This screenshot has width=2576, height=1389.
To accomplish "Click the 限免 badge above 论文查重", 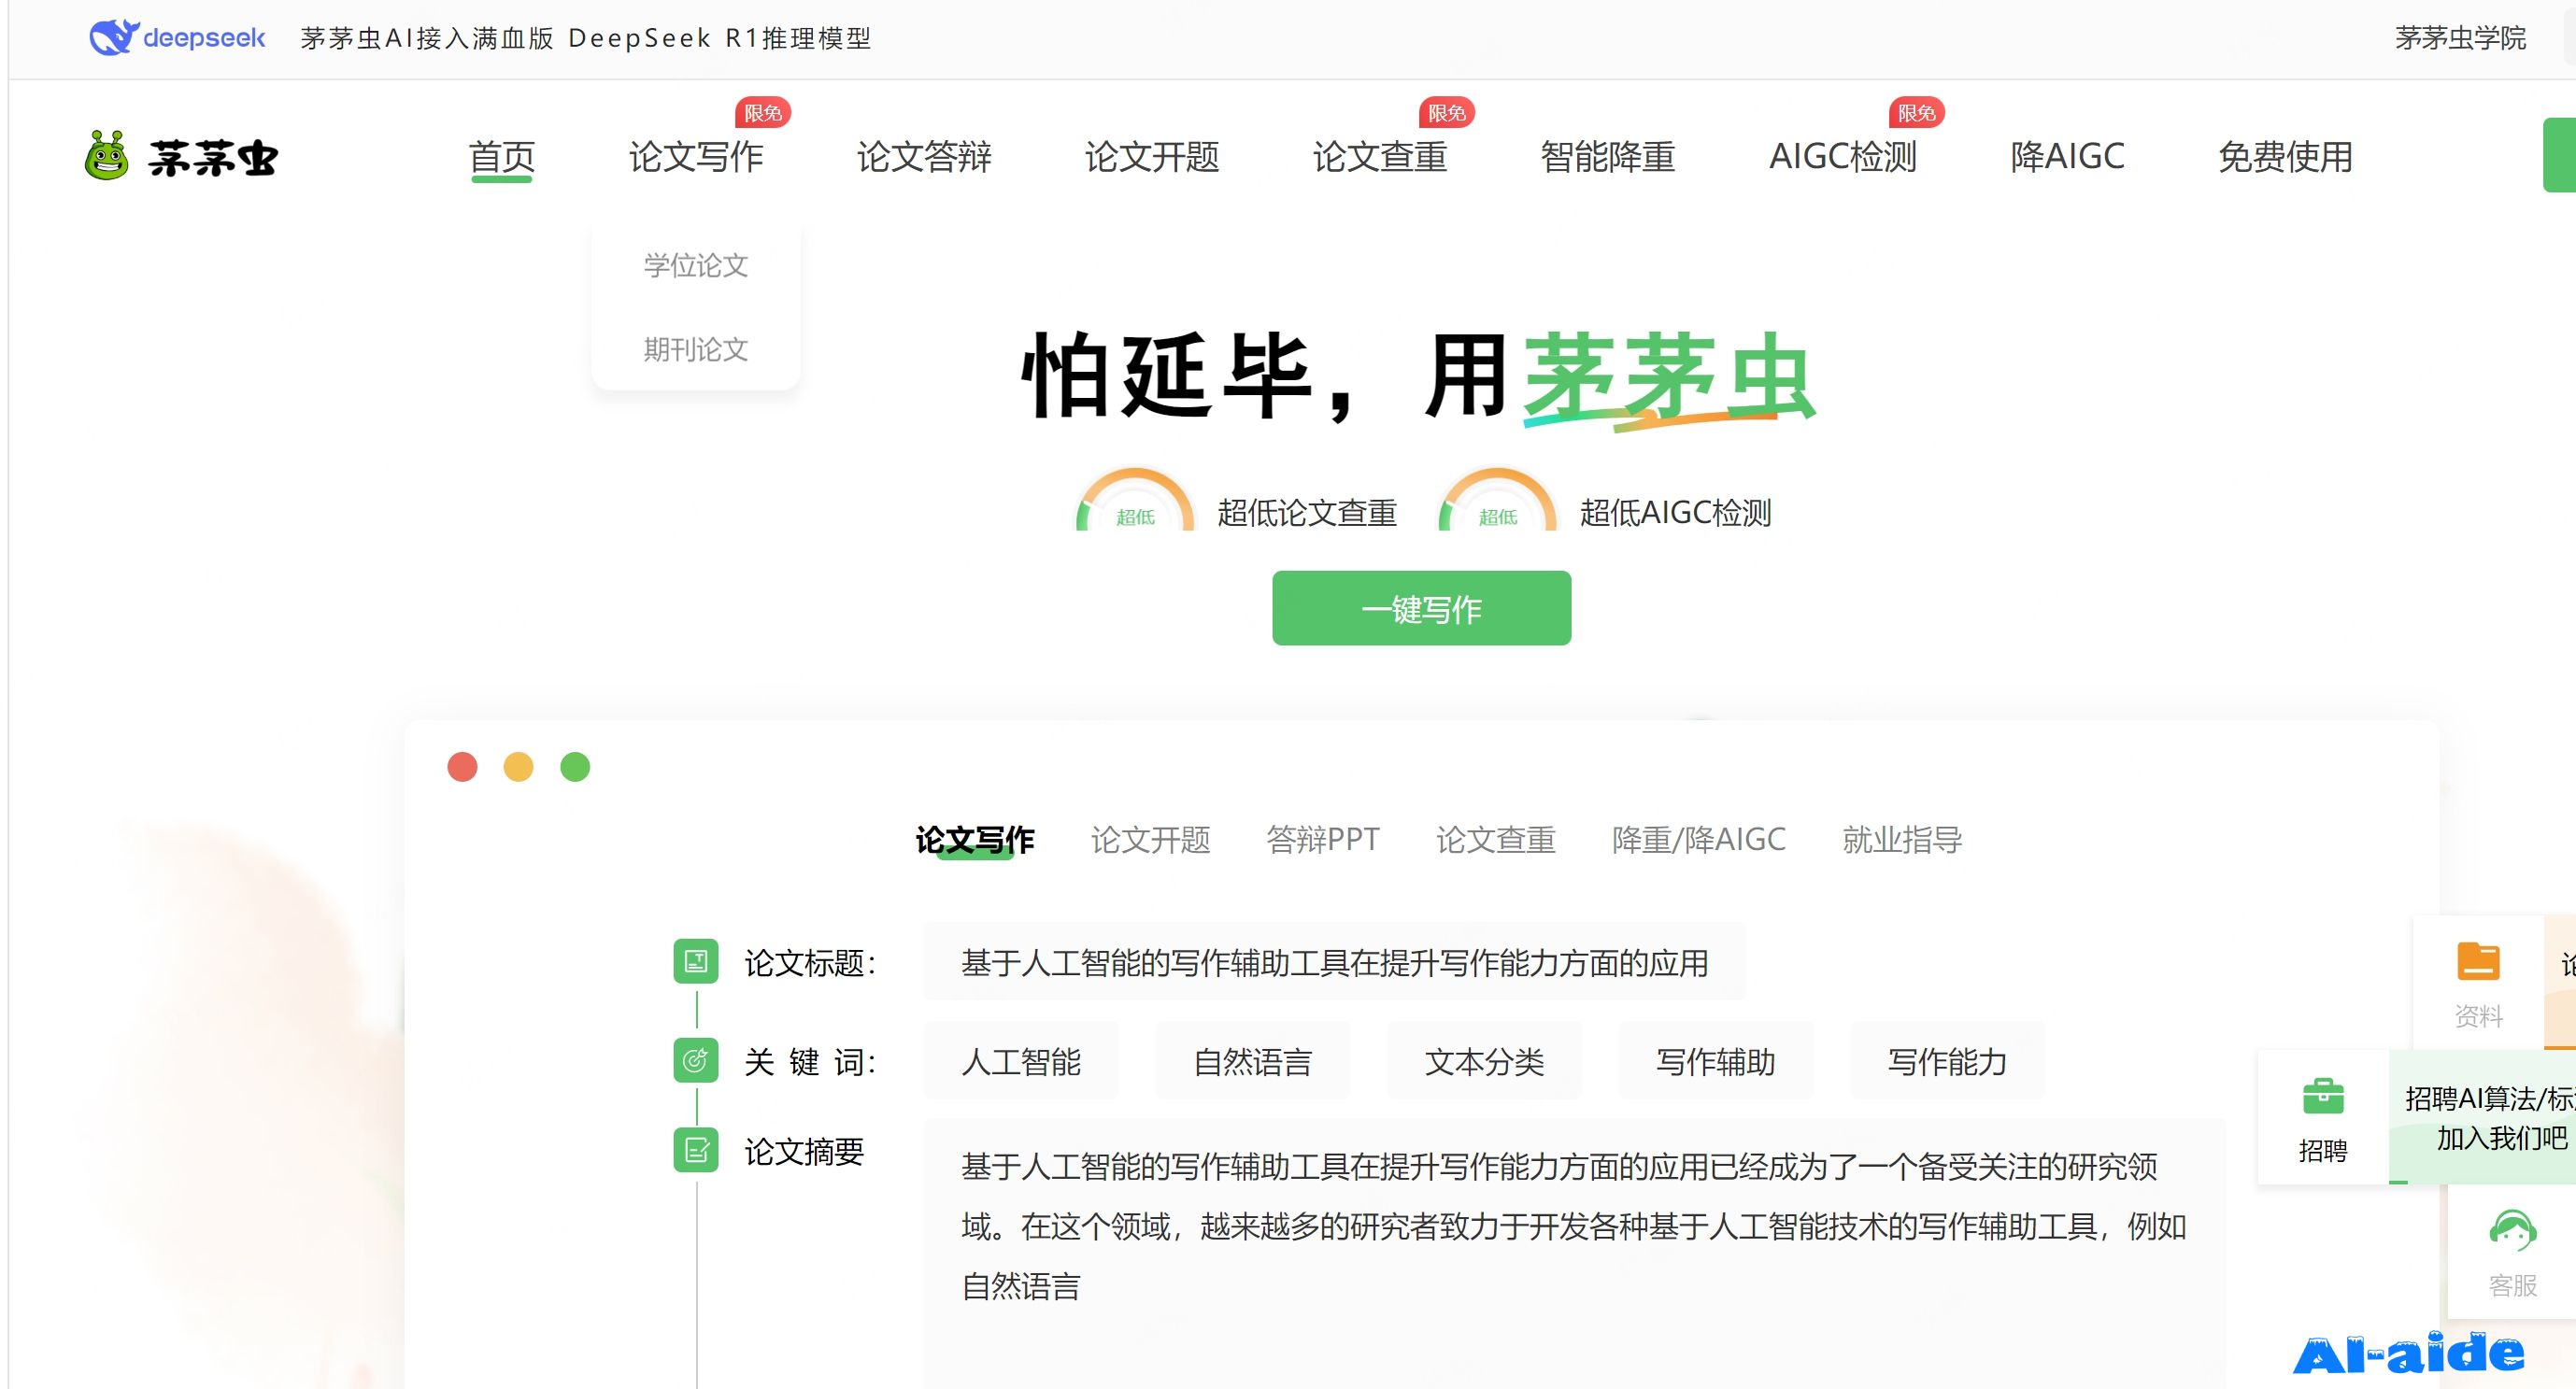I will click(1447, 113).
